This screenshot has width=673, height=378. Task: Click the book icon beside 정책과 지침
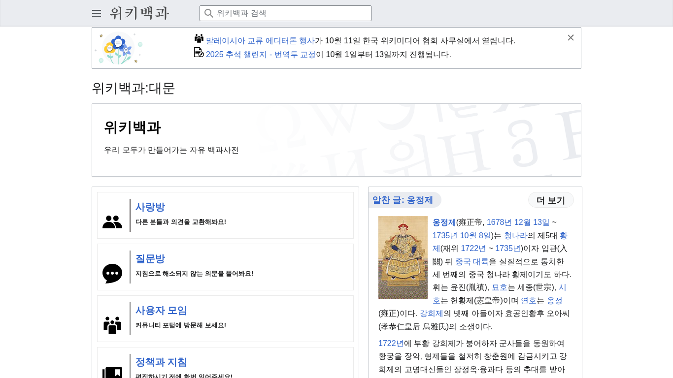(x=112, y=373)
